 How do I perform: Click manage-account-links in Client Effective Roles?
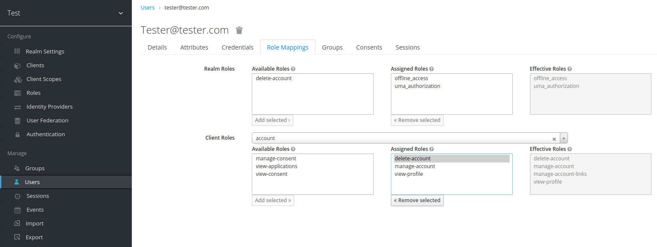point(560,174)
